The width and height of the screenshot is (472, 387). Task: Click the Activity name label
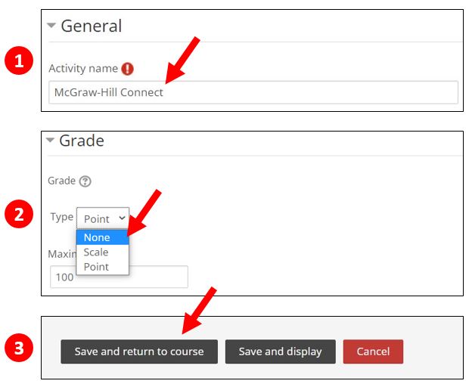pyautogui.click(x=83, y=69)
